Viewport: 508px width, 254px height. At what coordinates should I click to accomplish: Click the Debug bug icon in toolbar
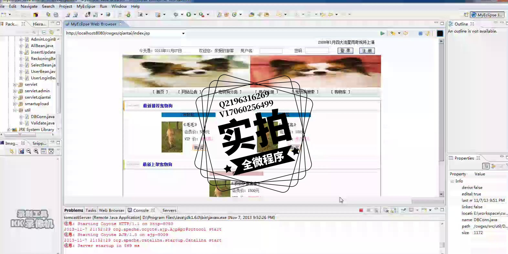point(176,15)
